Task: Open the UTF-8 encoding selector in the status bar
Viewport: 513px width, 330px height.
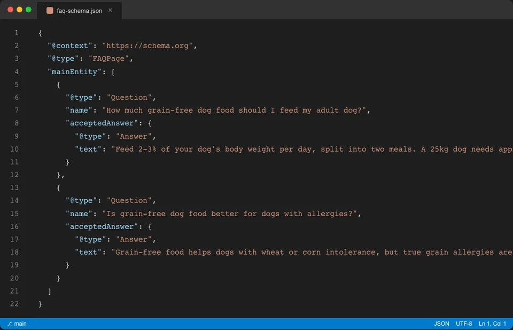Action: click(464, 324)
